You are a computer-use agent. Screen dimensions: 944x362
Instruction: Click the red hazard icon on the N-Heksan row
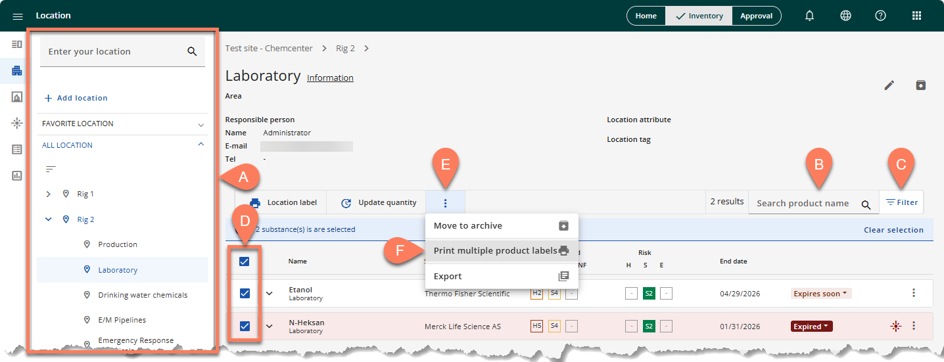(x=895, y=327)
